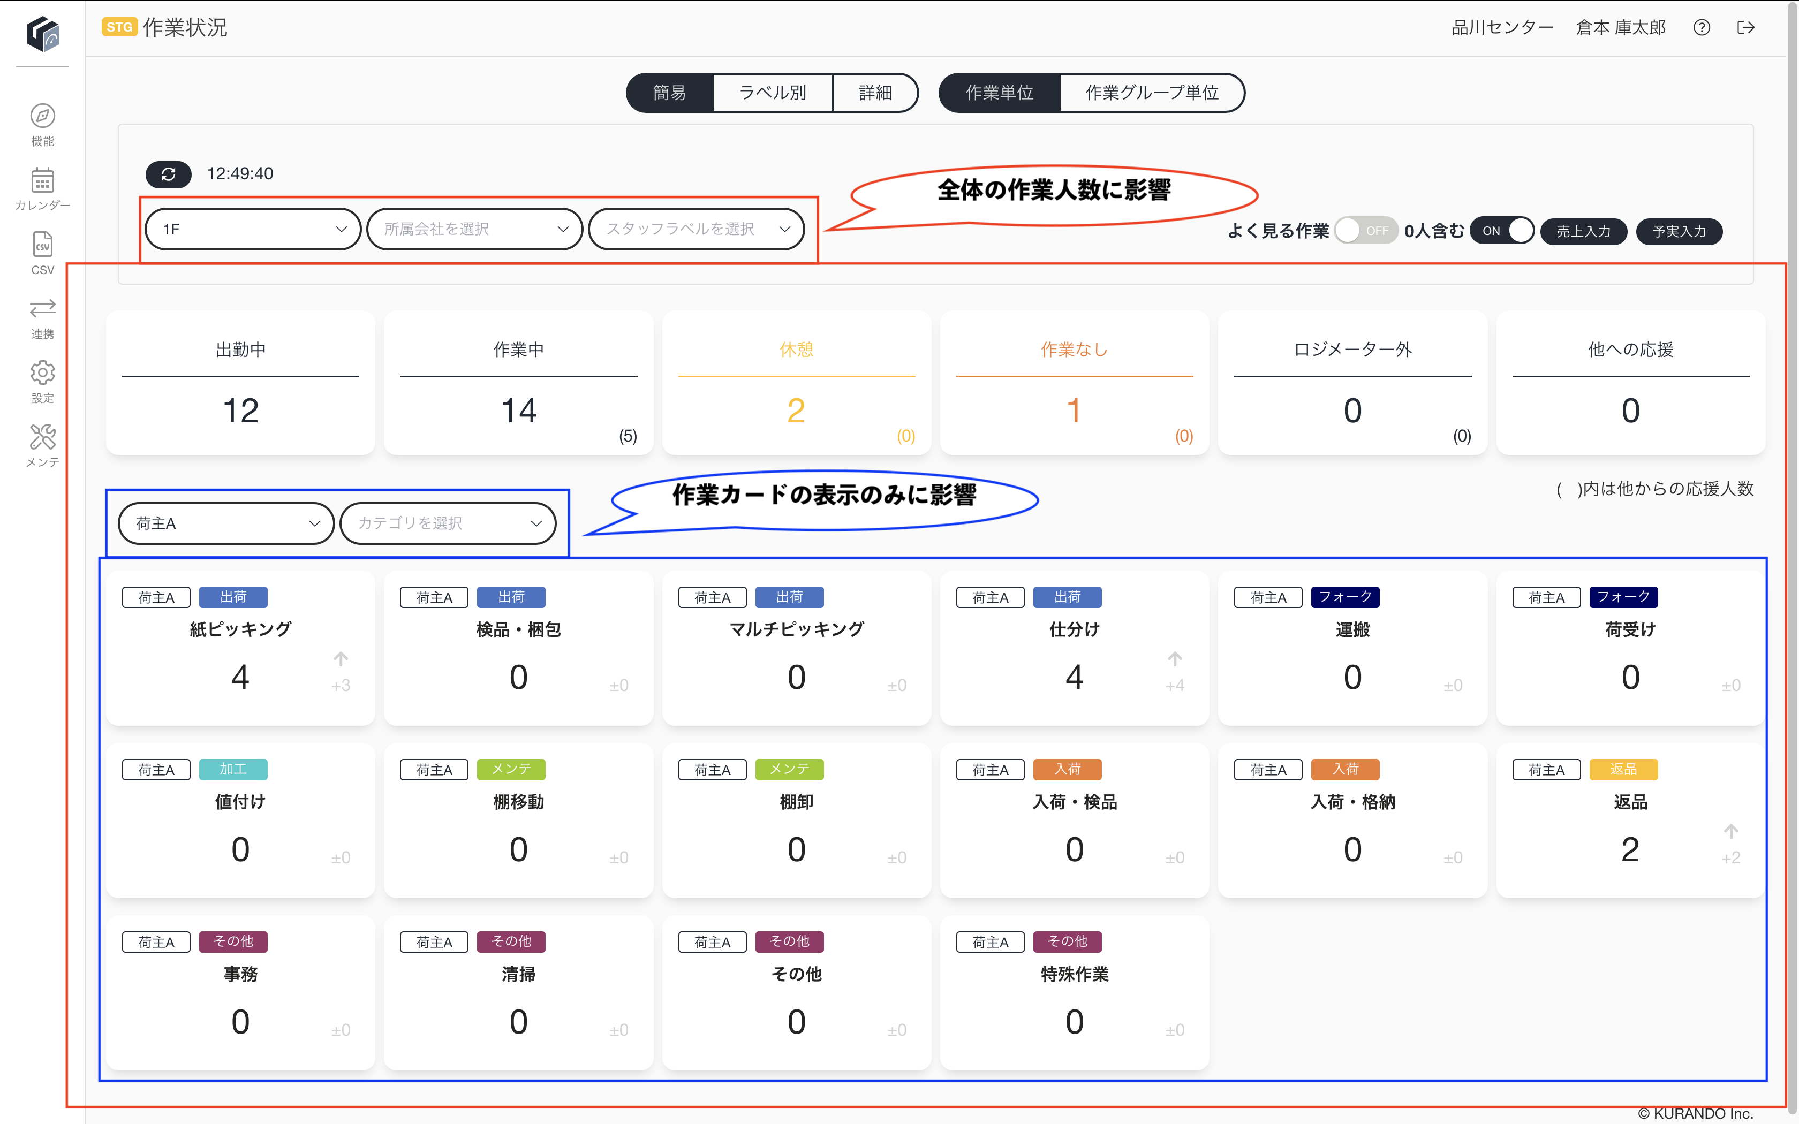
Task: Select the 作業単位 tab
Action: (x=999, y=93)
